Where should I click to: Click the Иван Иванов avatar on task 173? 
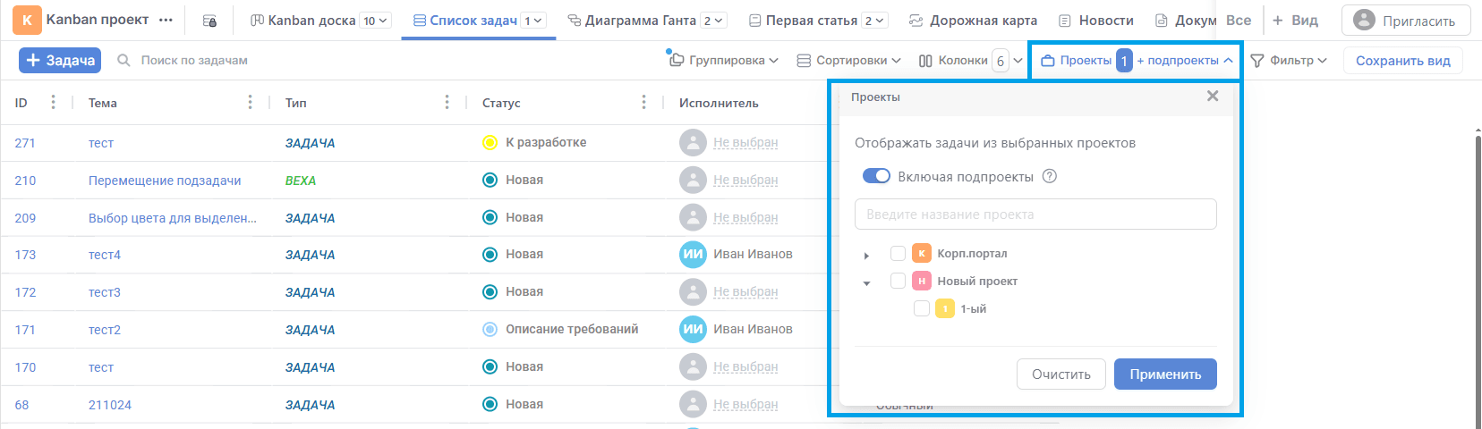pyautogui.click(x=693, y=255)
